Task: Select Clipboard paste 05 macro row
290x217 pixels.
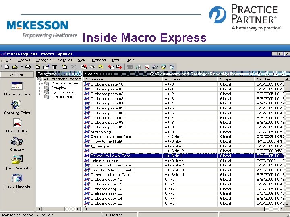Action: (x=184, y=108)
